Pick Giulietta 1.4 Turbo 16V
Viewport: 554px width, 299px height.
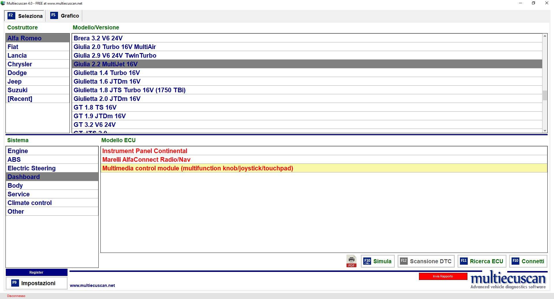click(307, 73)
